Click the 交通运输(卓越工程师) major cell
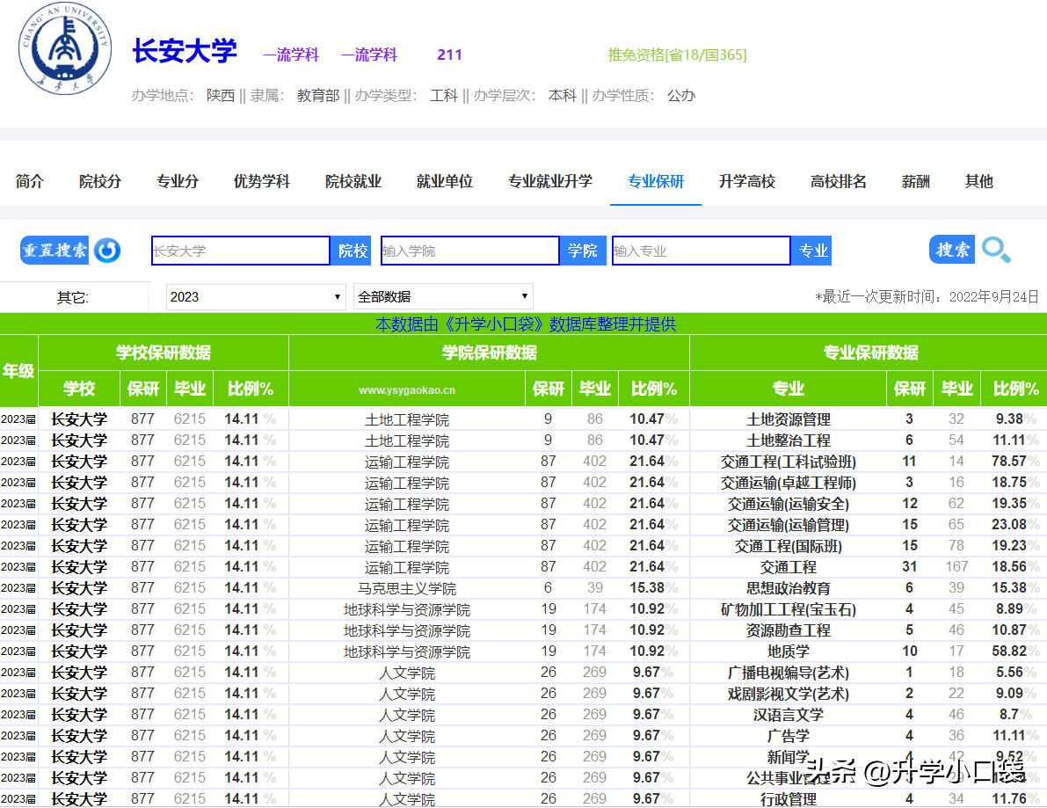 789,483
